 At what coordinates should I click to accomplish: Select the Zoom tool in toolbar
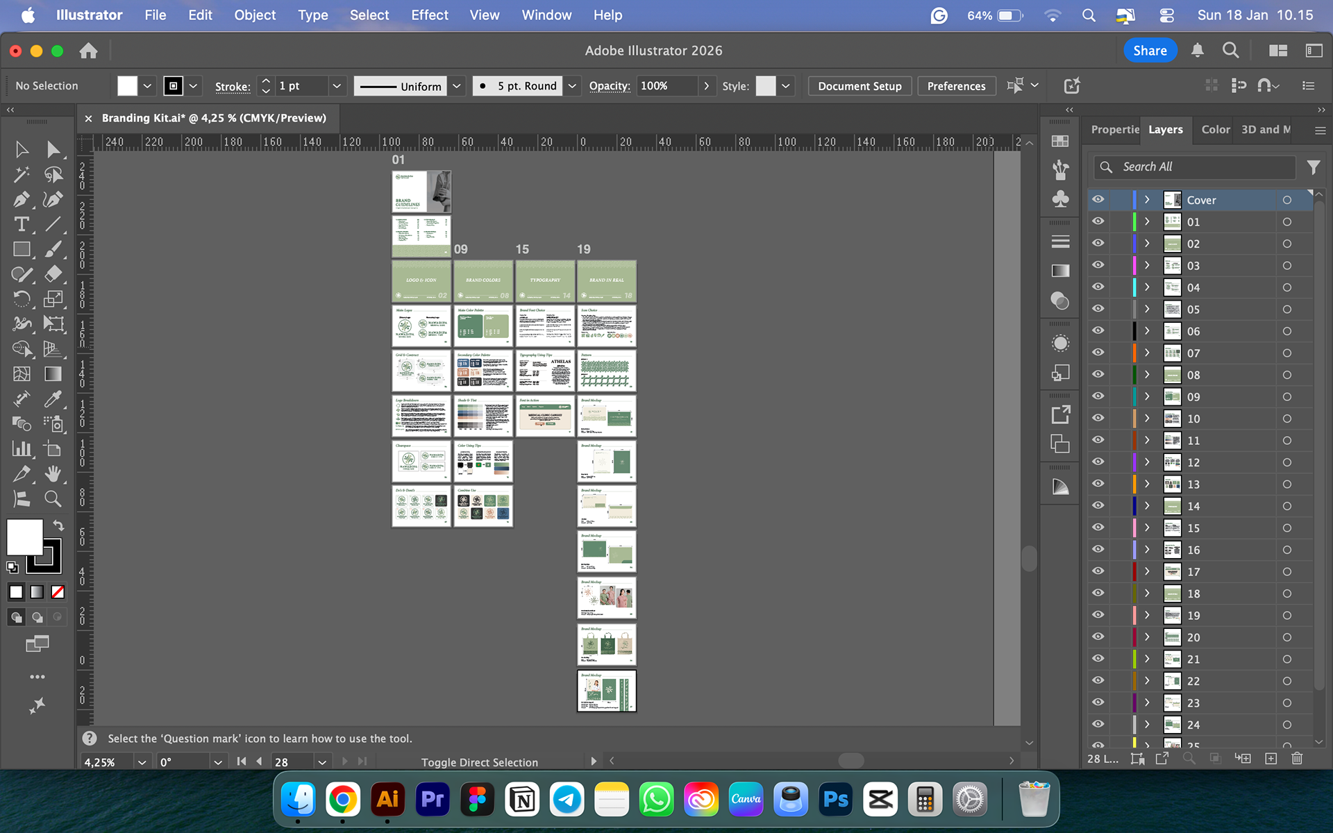coord(53,498)
